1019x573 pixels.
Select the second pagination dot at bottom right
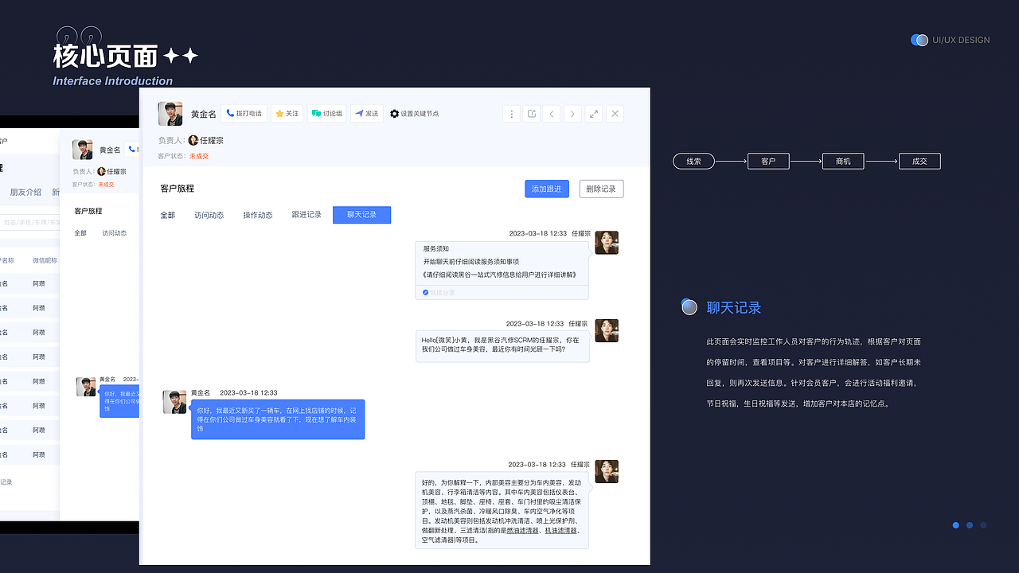click(969, 525)
